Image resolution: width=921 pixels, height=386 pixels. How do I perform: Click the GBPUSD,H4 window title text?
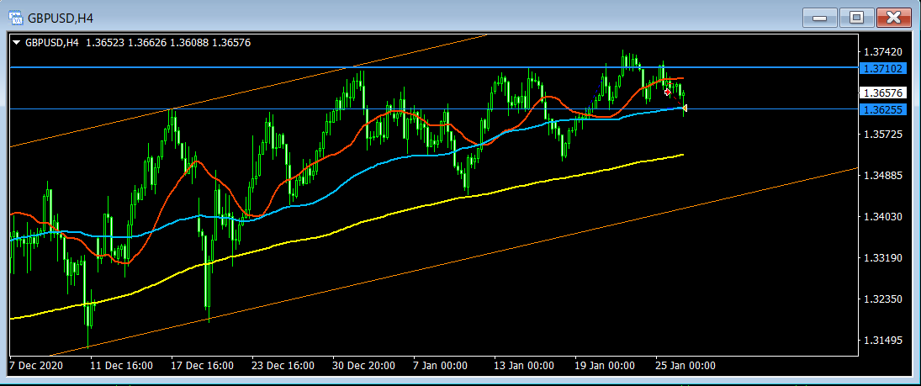point(61,19)
